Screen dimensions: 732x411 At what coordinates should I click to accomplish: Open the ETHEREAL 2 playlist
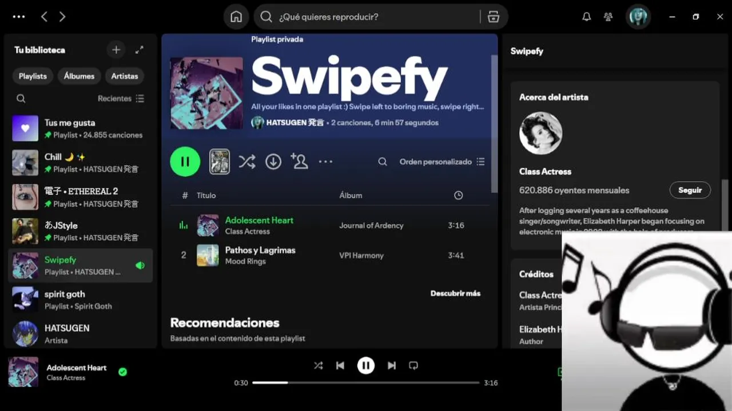[x=81, y=197]
